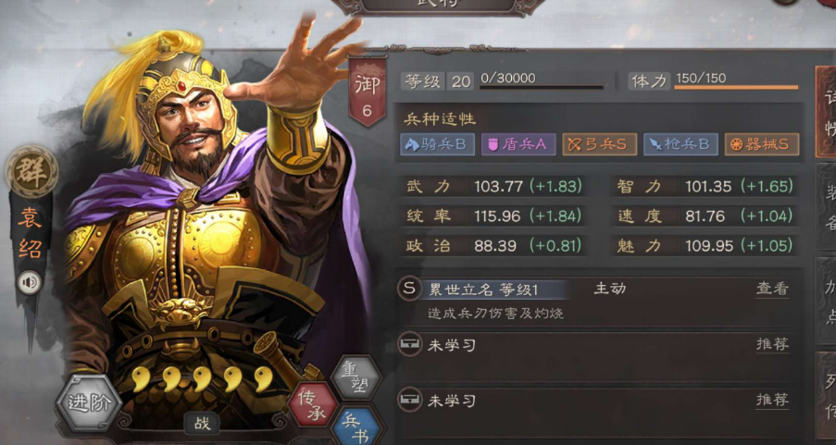Image resolution: width=836 pixels, height=445 pixels.
Task: Choose the gray 重塑 hexagon icon
Action: pos(356,377)
